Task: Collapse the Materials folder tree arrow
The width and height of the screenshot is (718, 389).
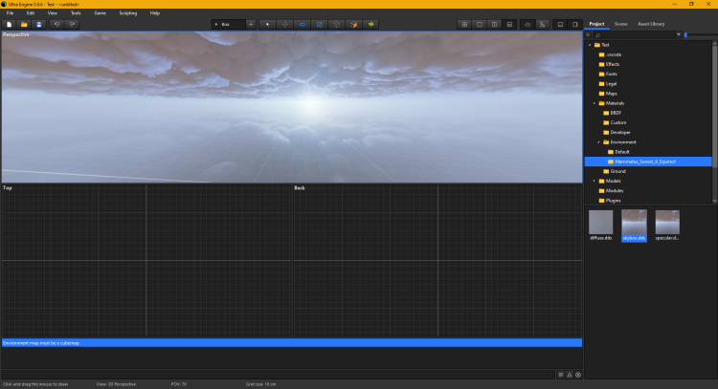Action: point(594,103)
